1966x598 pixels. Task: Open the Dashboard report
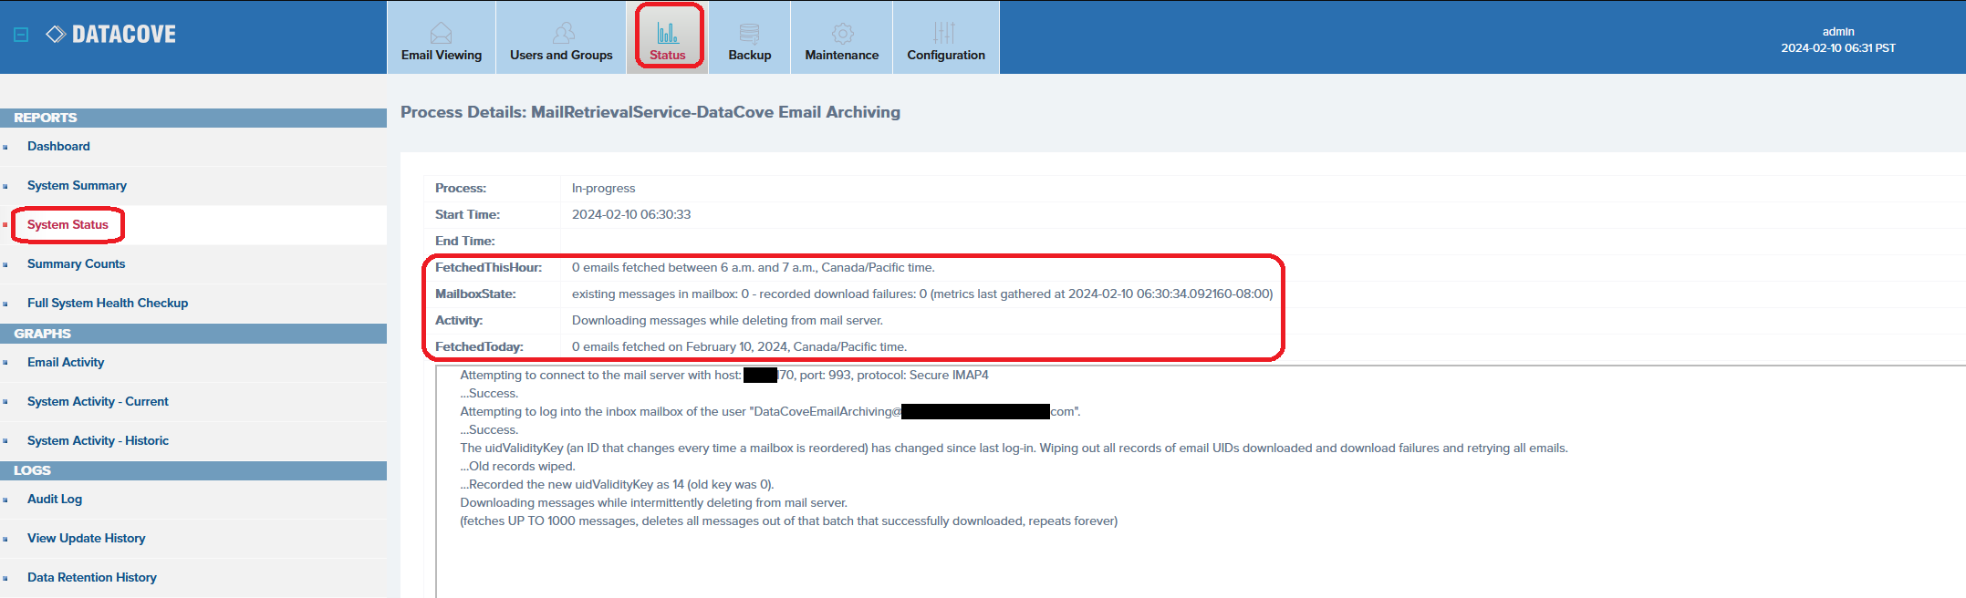[58, 146]
